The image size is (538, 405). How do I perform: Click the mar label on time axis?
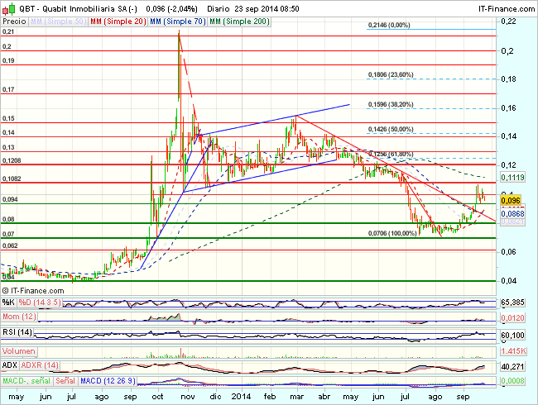point(297,397)
